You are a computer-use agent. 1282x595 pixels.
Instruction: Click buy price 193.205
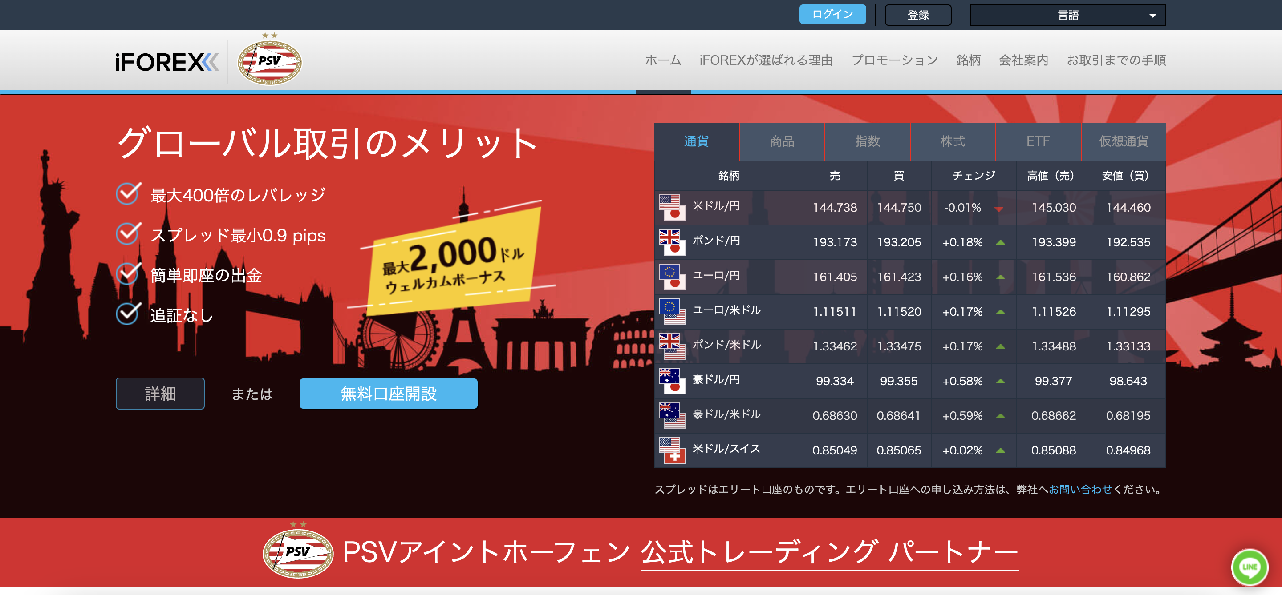click(899, 242)
